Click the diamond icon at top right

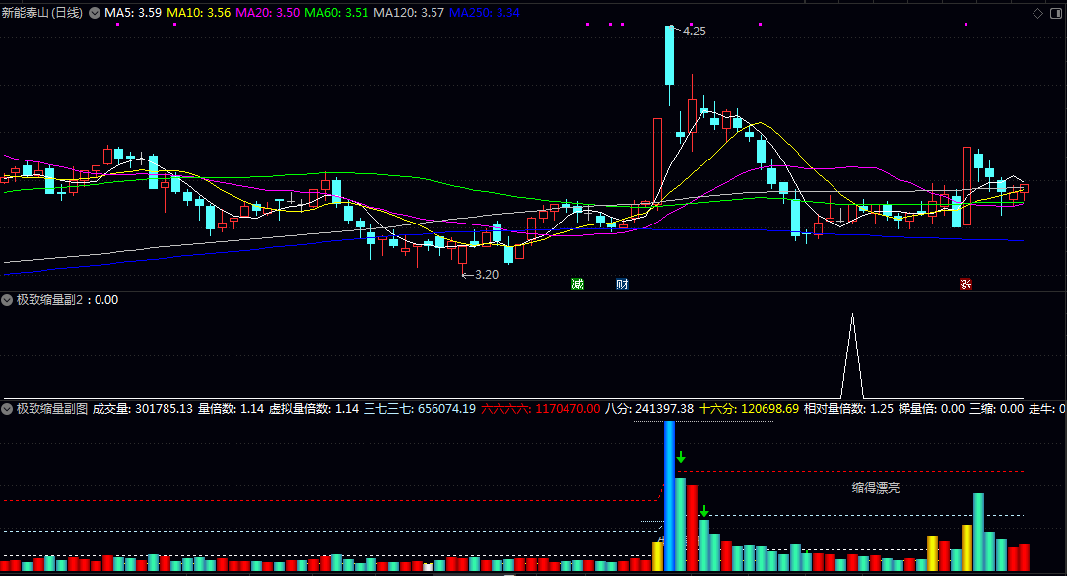(1037, 13)
